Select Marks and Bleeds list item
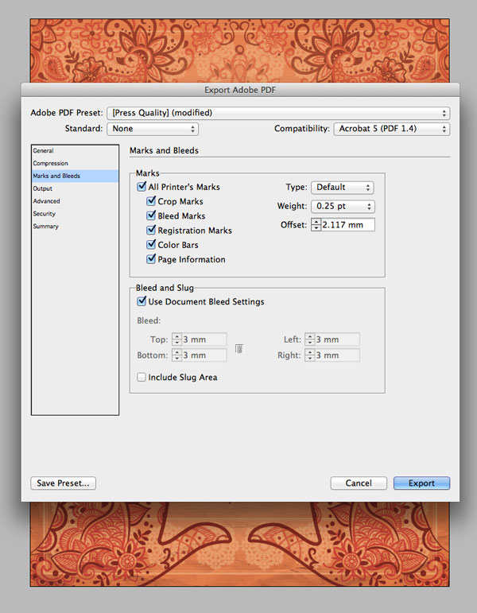This screenshot has width=477, height=613. (x=75, y=176)
